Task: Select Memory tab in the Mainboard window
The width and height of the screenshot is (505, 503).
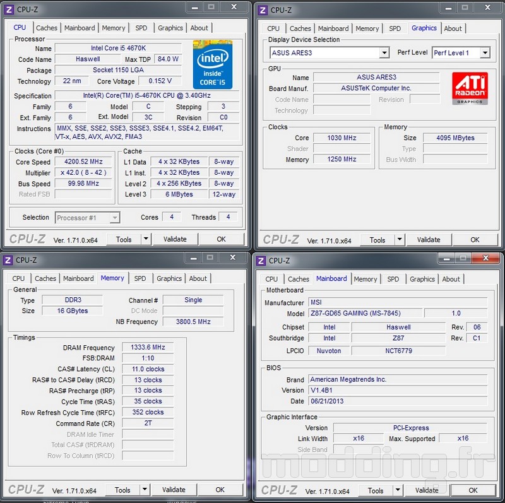Action: click(x=365, y=279)
